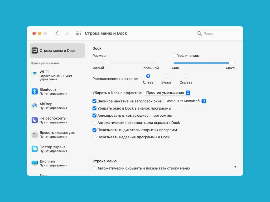Minimize the window with the yellow button
270x202 pixels.
click(x=40, y=33)
